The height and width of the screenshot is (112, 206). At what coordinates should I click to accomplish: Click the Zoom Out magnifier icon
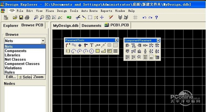pyautogui.click(x=42, y=17)
